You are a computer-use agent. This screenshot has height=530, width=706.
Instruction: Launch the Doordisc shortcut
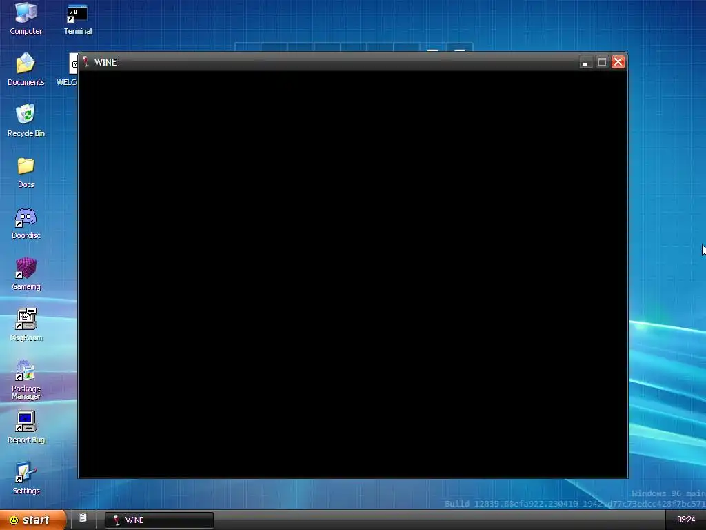click(x=26, y=223)
